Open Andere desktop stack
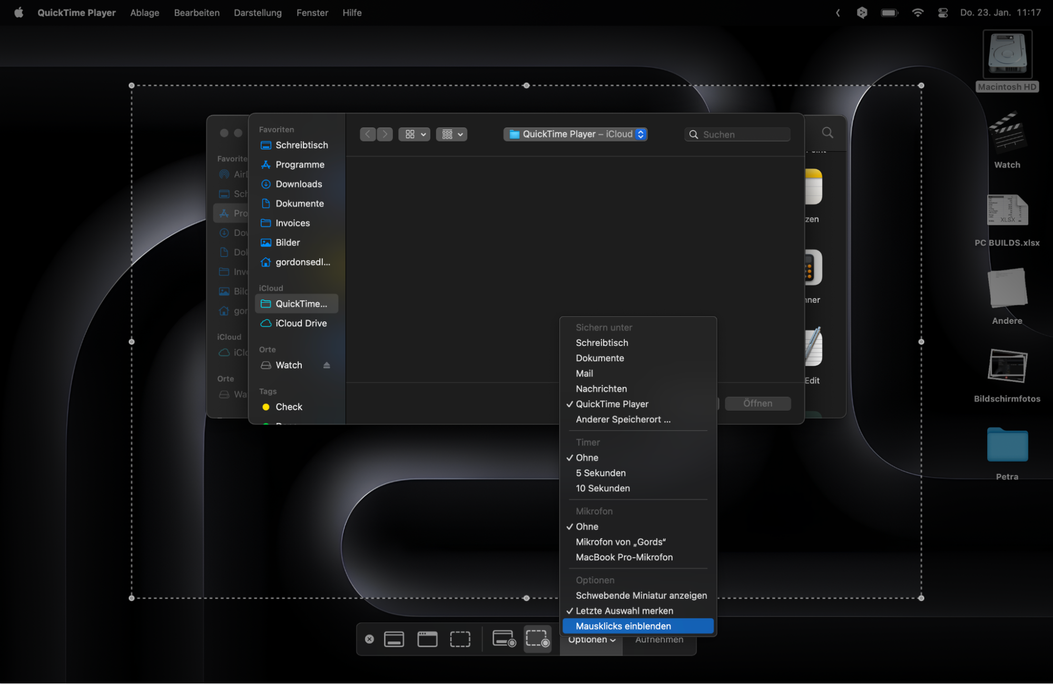This screenshot has width=1053, height=684. pyautogui.click(x=1007, y=296)
